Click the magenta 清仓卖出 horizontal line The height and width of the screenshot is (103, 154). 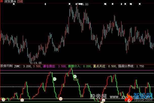coord(77,71)
